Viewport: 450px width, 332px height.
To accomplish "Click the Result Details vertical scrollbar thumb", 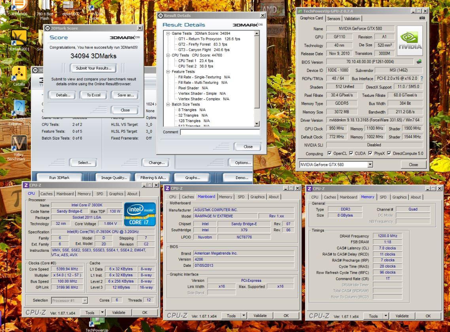I will point(257,72).
